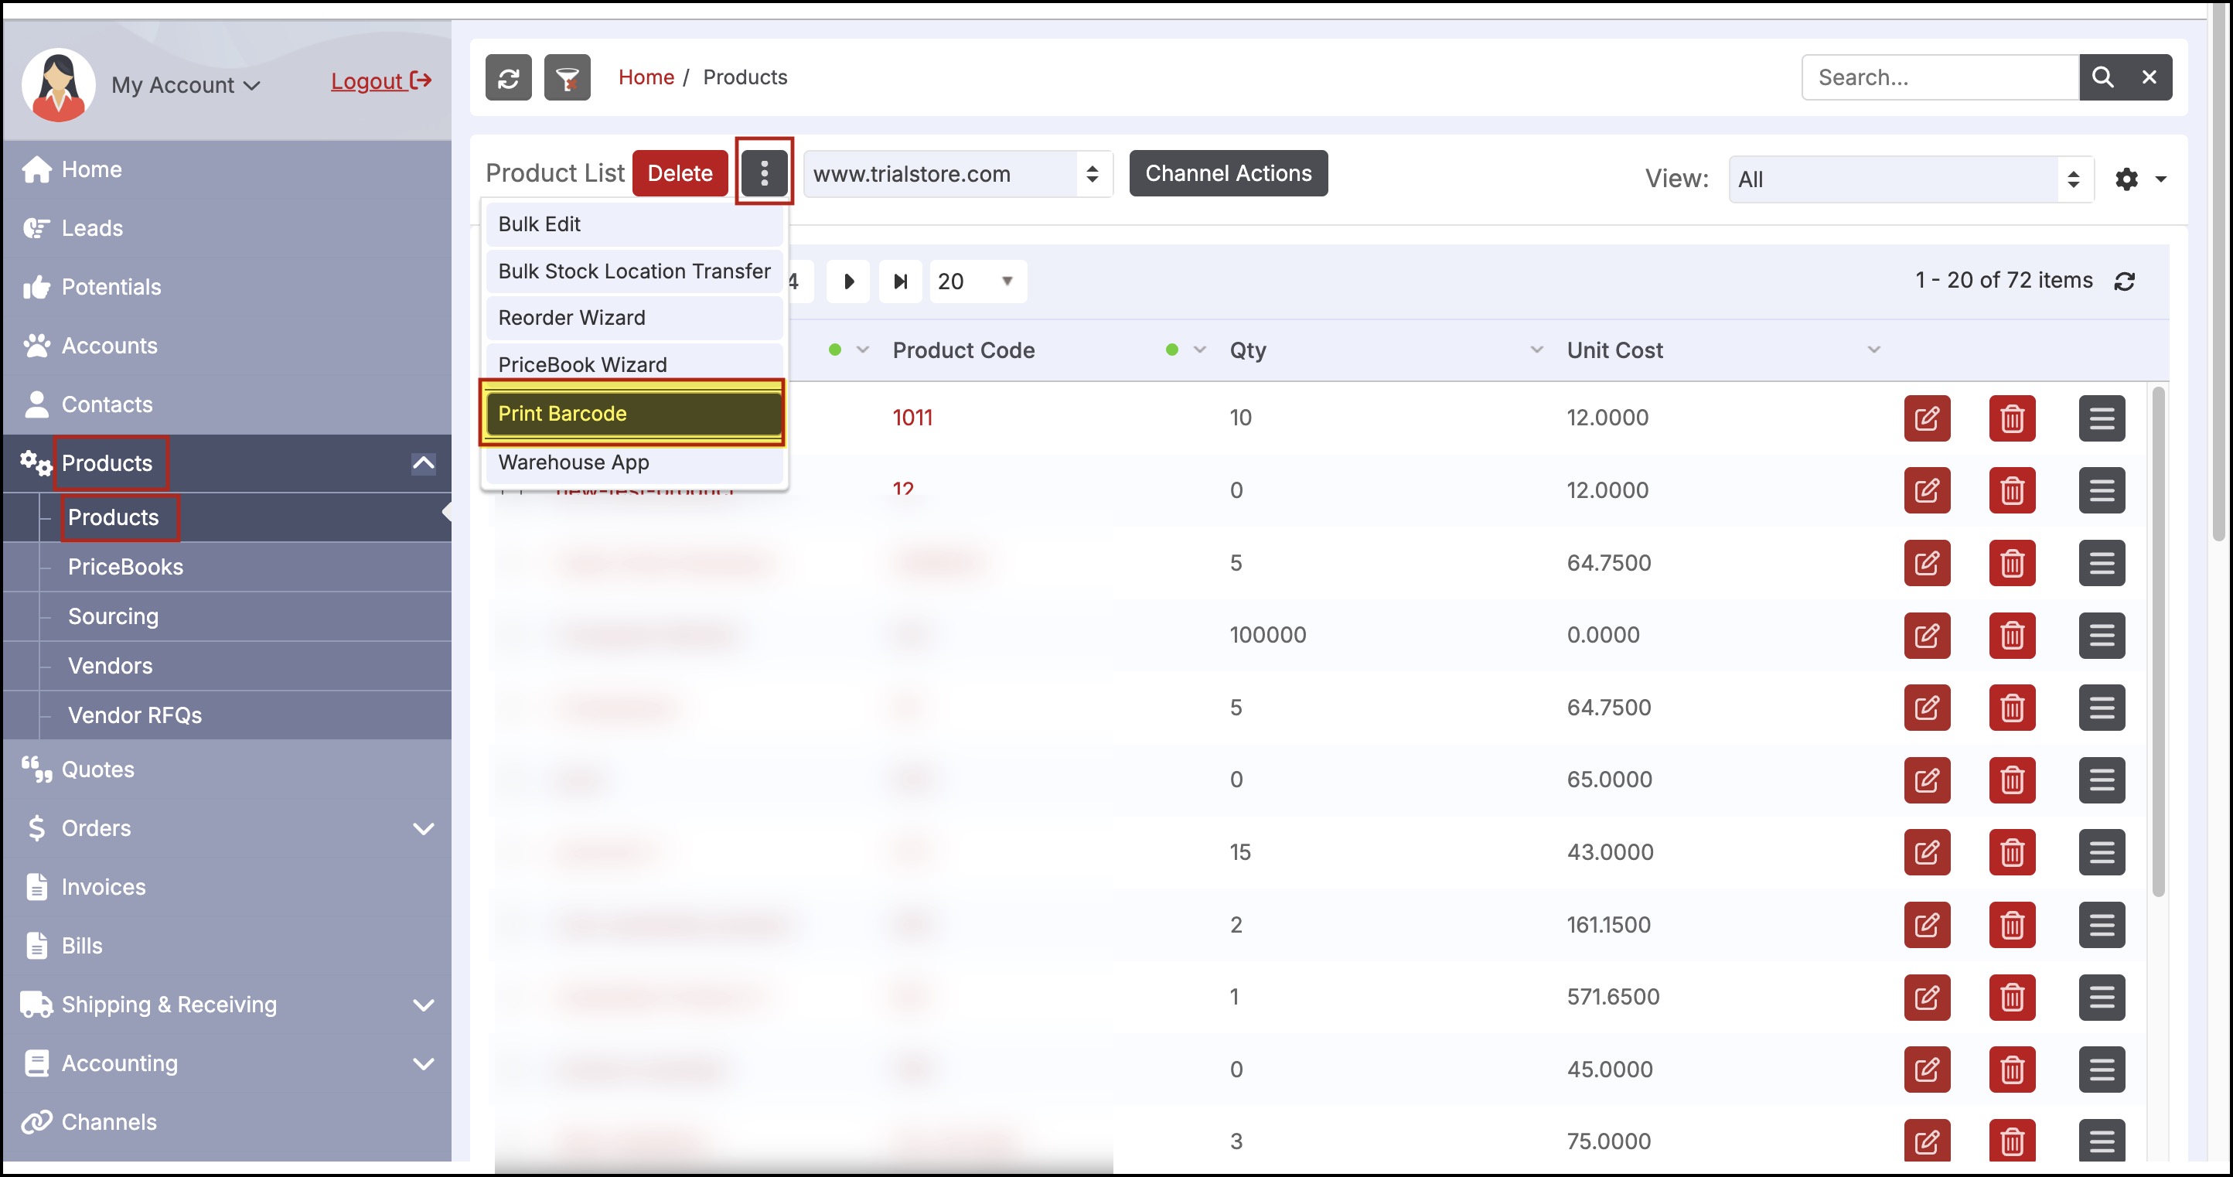Click the Channel Actions button
Screen dimensions: 2233x1177
coord(1228,173)
